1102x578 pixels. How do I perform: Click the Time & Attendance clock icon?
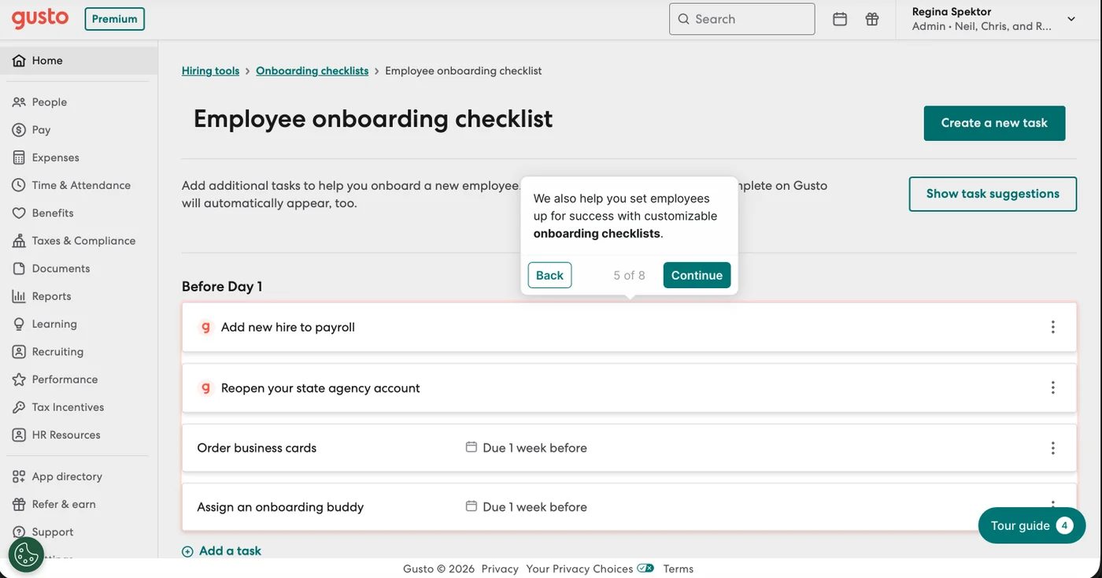19,185
